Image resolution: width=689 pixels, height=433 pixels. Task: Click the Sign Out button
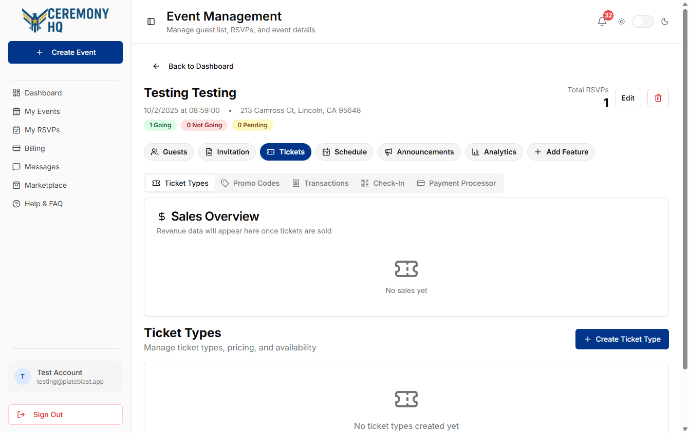tap(65, 415)
